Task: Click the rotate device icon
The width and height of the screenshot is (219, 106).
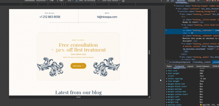Action: click(x=123, y=1)
